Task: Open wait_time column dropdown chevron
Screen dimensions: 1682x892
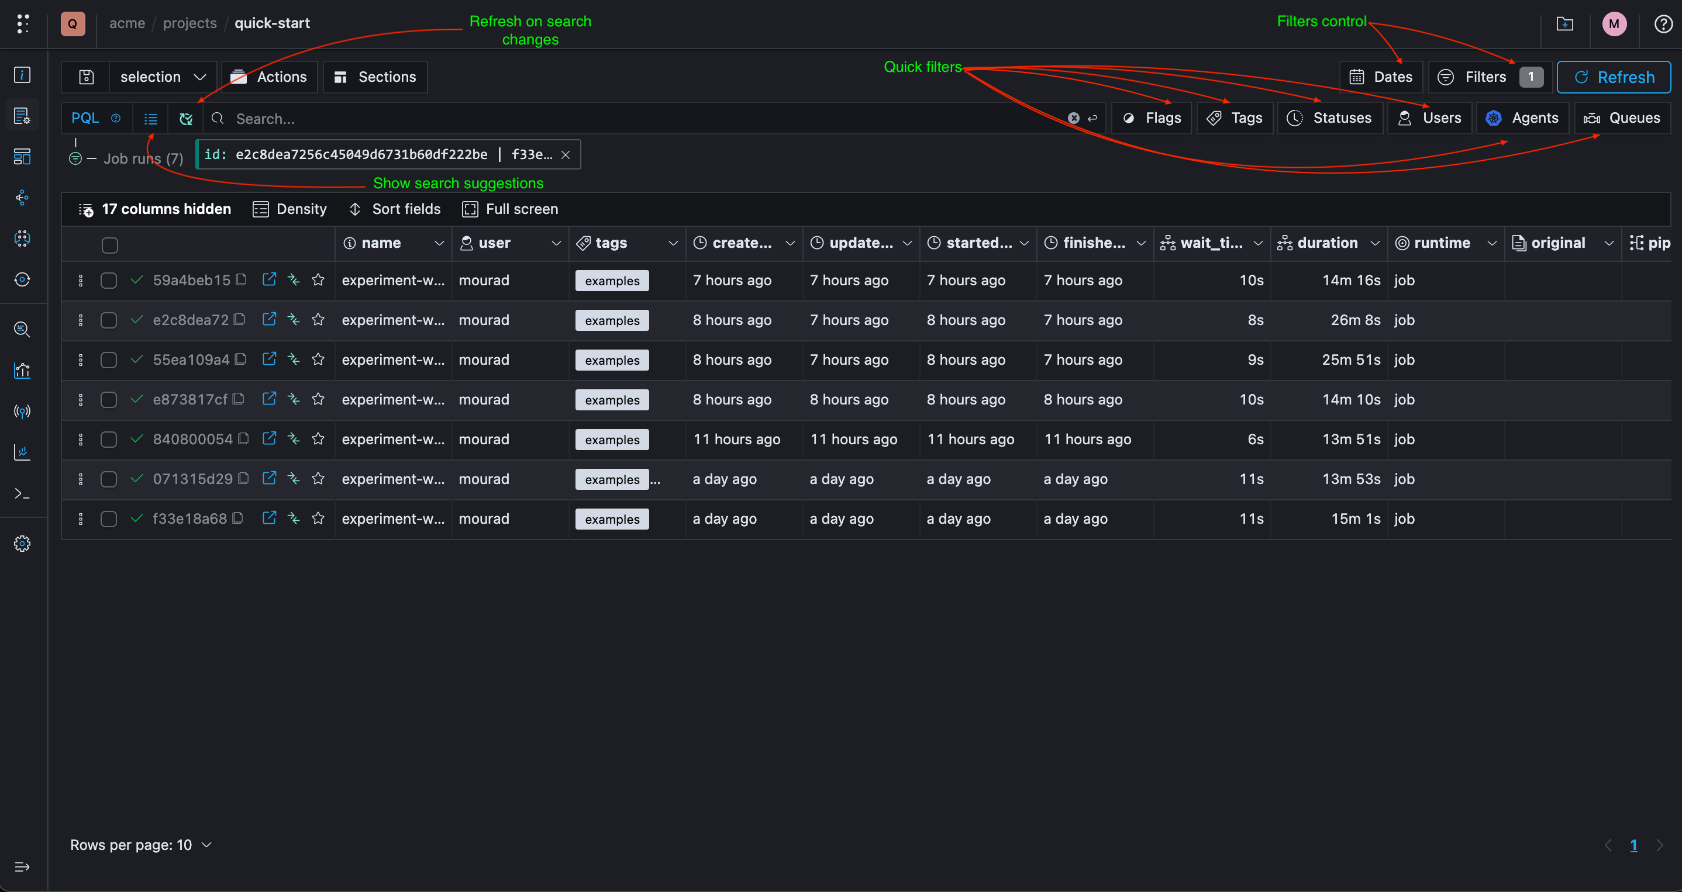Action: (1258, 243)
